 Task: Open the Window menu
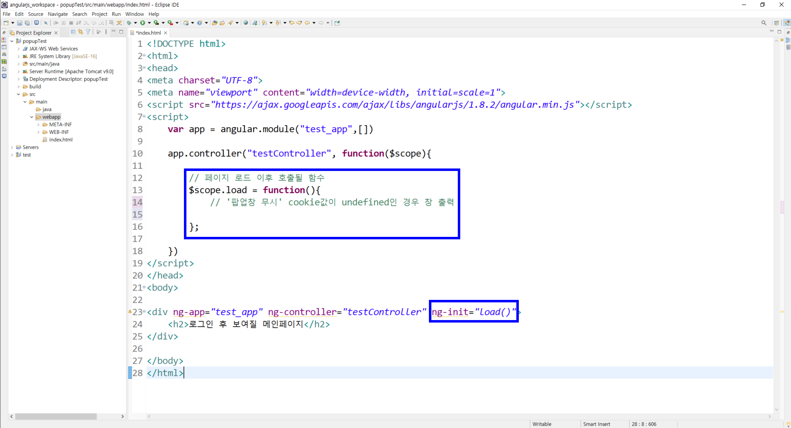pos(134,14)
